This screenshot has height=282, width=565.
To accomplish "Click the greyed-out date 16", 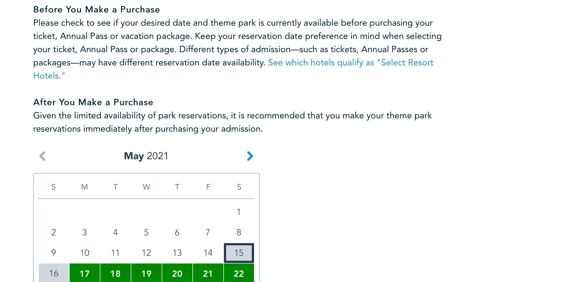I will pyautogui.click(x=54, y=273).
